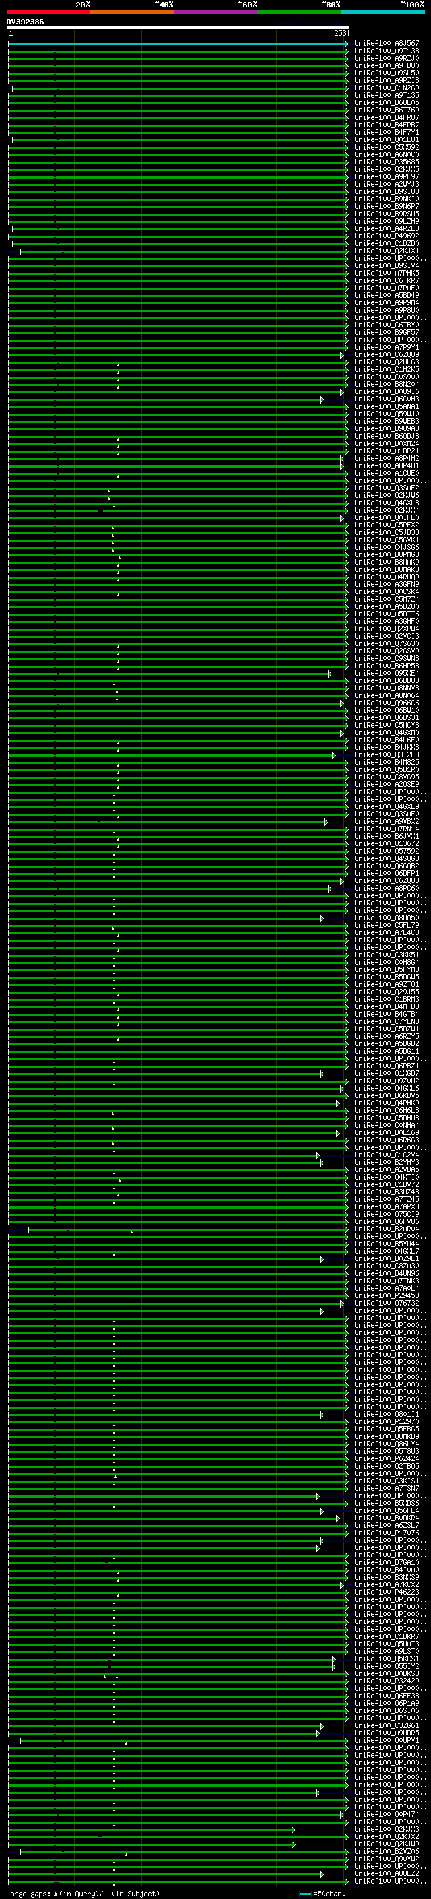Click the UniRef100_C6TBY0 label
The height and width of the screenshot is (1899, 431).
pyautogui.click(x=387, y=325)
